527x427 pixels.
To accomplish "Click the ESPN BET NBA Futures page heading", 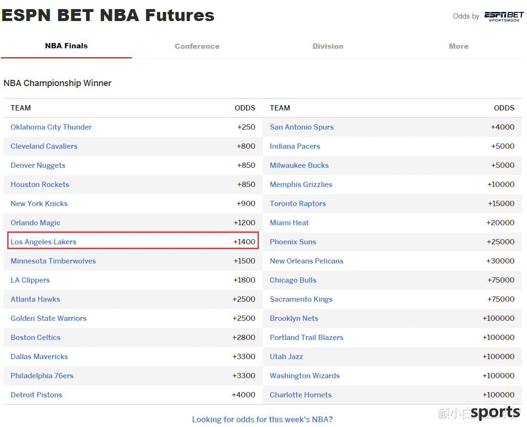I will tap(108, 15).
